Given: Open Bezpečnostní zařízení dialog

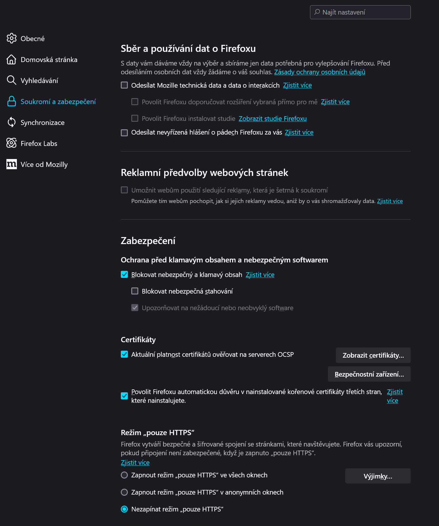Looking at the screenshot, I should coord(369,374).
